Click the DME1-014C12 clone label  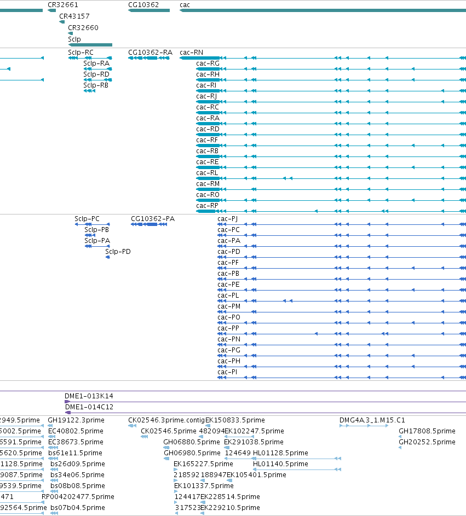(x=89, y=407)
